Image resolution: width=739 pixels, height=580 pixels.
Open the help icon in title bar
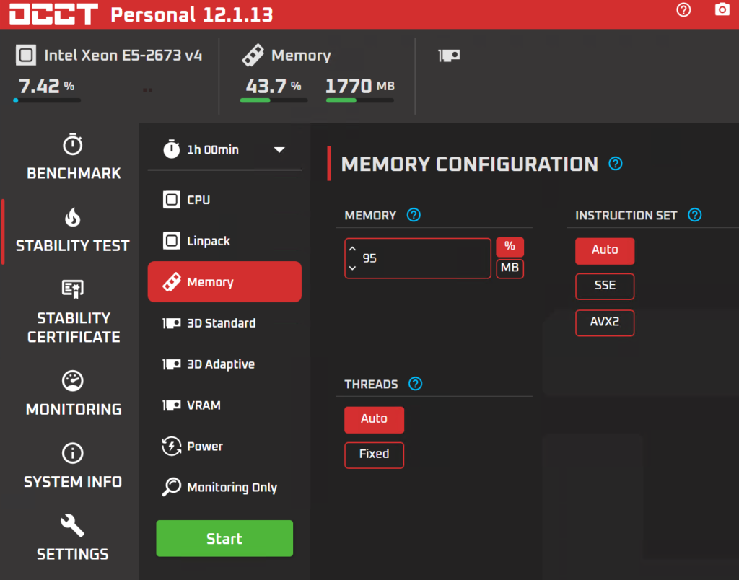[x=683, y=10]
